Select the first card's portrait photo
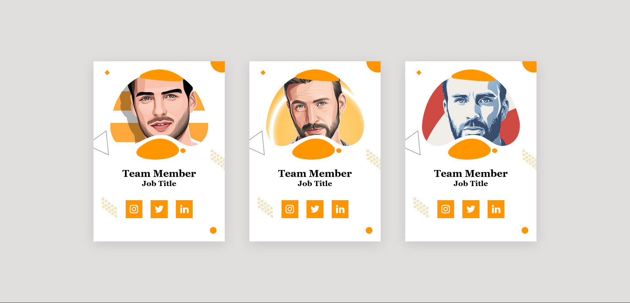The image size is (630, 303). [159, 110]
